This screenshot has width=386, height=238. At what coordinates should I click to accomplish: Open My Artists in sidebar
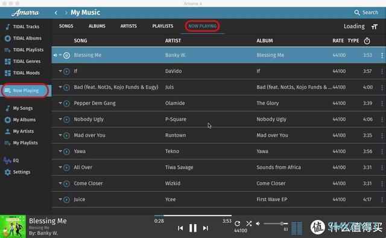(x=19, y=131)
